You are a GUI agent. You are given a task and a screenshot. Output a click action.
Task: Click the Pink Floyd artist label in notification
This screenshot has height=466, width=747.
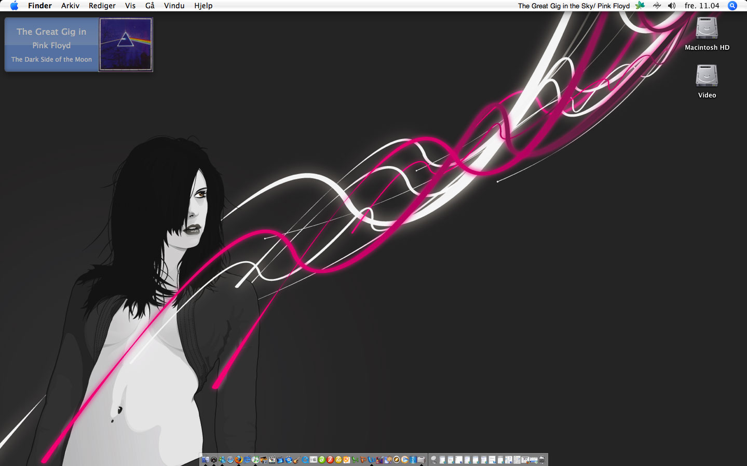point(51,46)
